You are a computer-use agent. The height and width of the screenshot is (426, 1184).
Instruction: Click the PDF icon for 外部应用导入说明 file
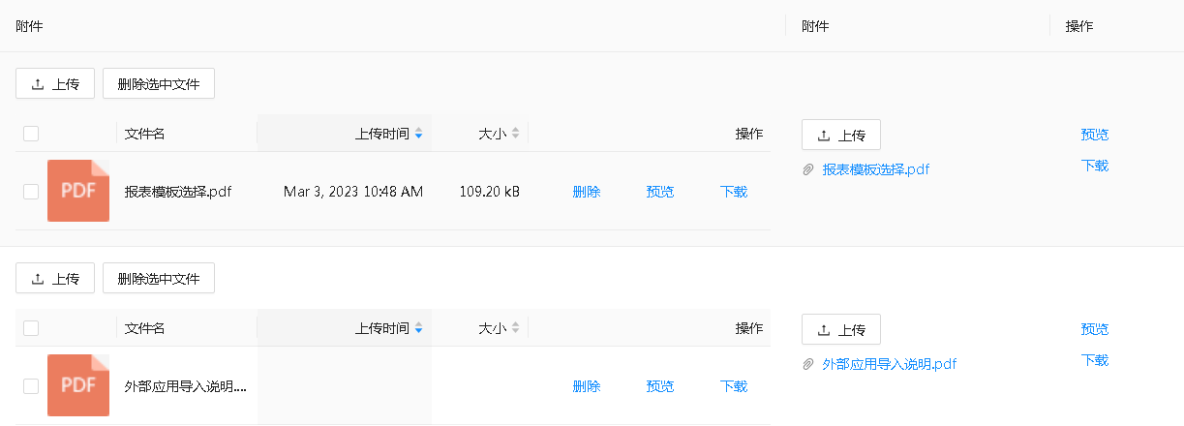[x=77, y=385]
